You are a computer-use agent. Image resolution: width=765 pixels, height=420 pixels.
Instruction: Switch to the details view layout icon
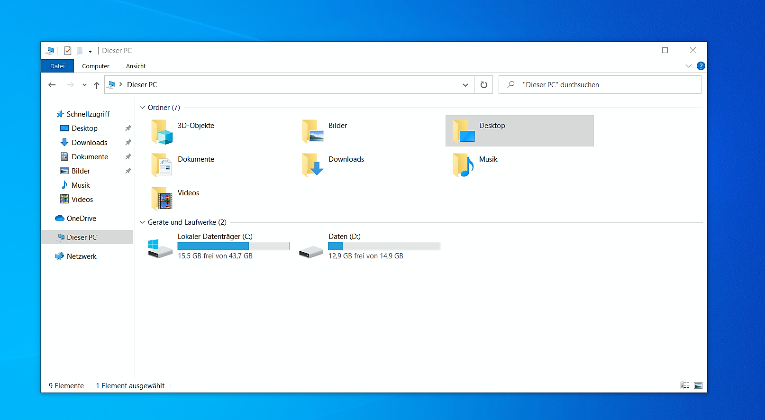click(x=685, y=385)
